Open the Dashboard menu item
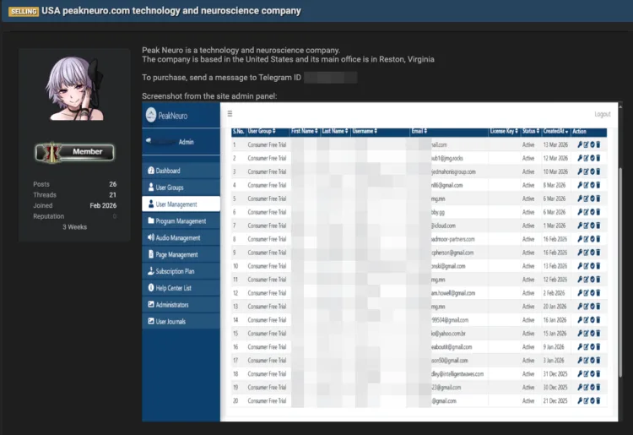Viewport: 633px width, 435px height. tap(181, 171)
